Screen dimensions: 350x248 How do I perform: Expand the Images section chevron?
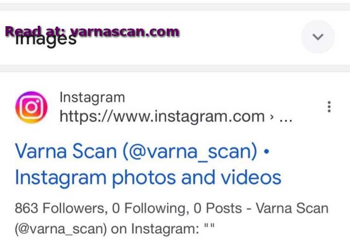tap(318, 37)
